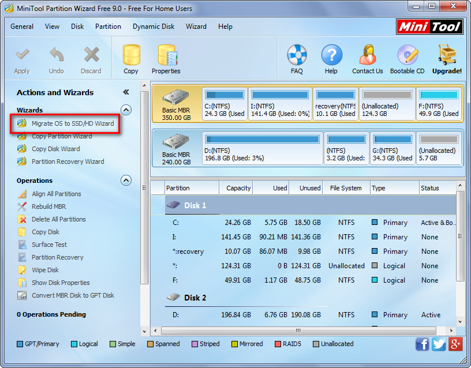Open the Contact Us icon
The height and width of the screenshot is (368, 471).
click(x=368, y=55)
